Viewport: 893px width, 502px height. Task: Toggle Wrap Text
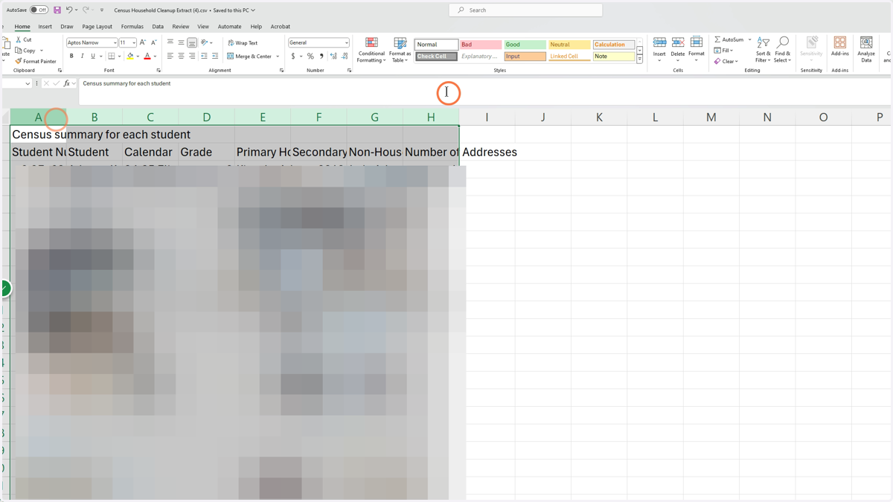tap(243, 42)
